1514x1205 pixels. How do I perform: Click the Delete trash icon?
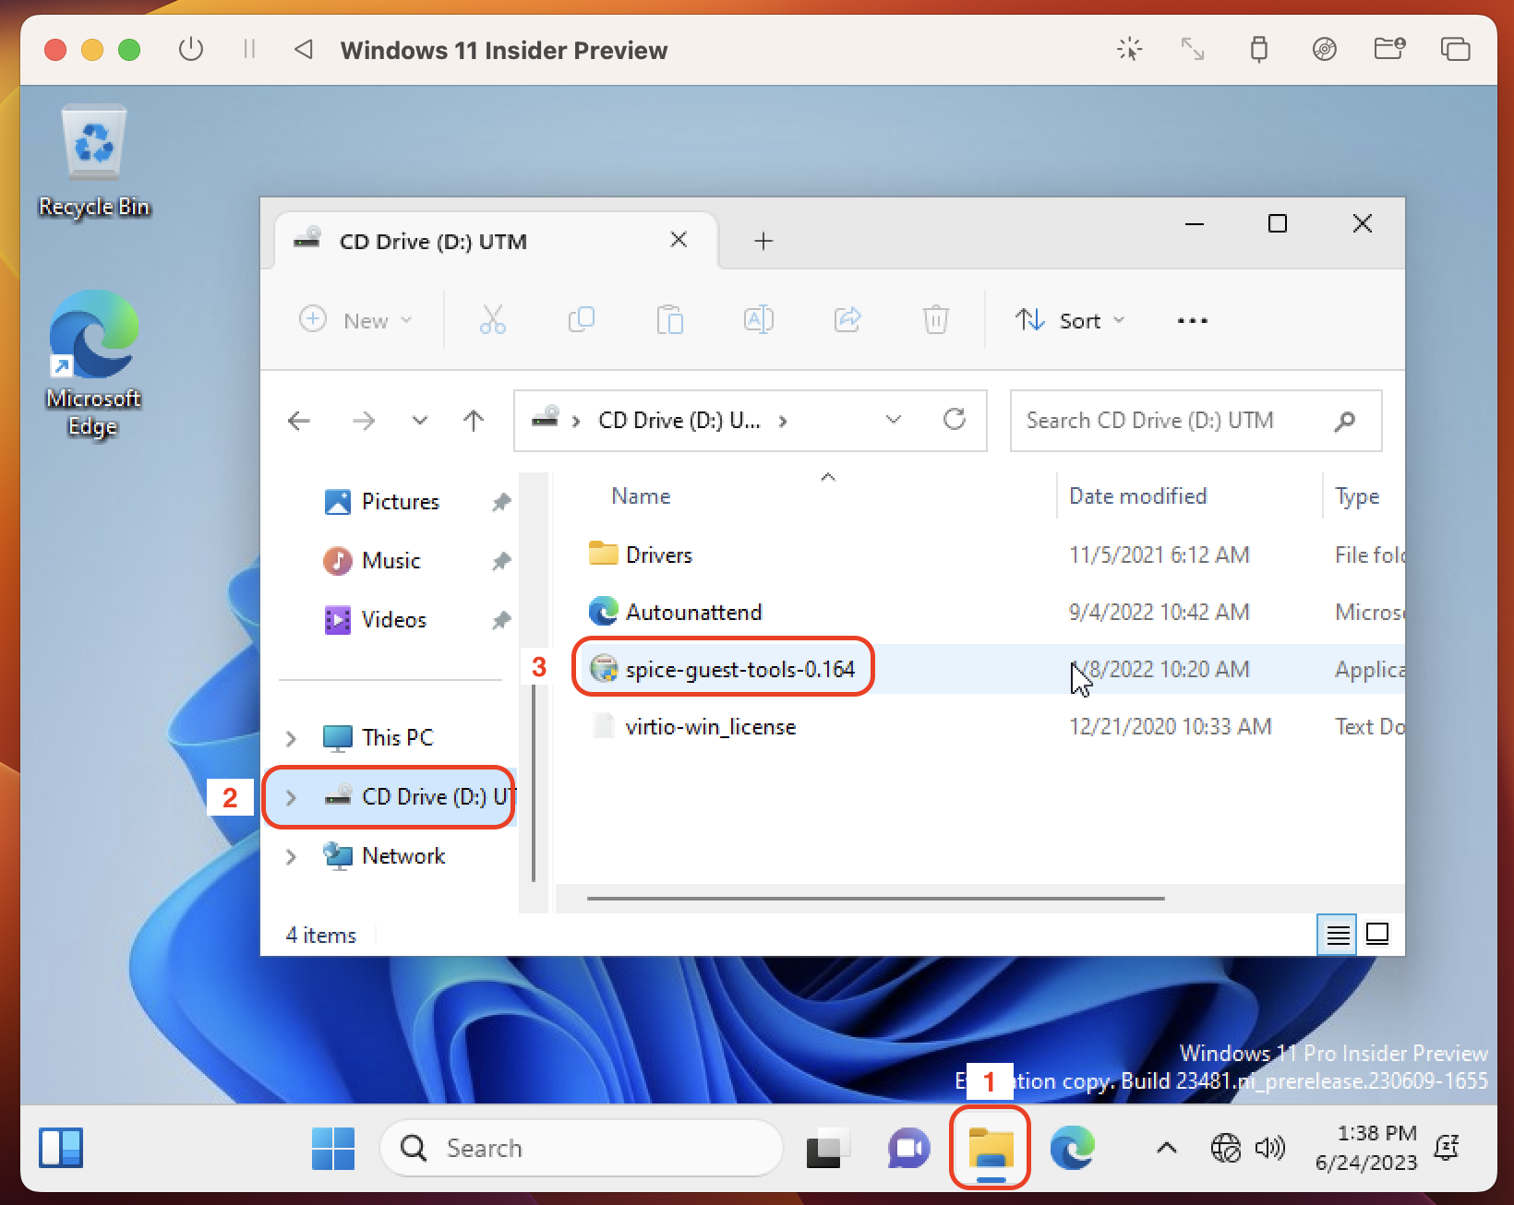point(936,320)
